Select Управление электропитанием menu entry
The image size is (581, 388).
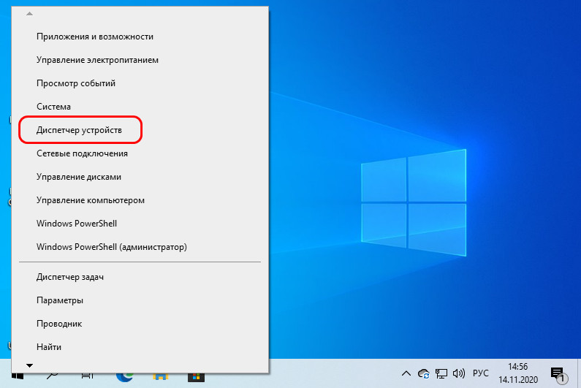[x=140, y=60]
